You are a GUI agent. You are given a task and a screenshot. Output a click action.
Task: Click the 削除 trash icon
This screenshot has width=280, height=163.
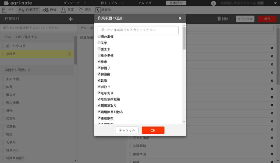coord(219,19)
